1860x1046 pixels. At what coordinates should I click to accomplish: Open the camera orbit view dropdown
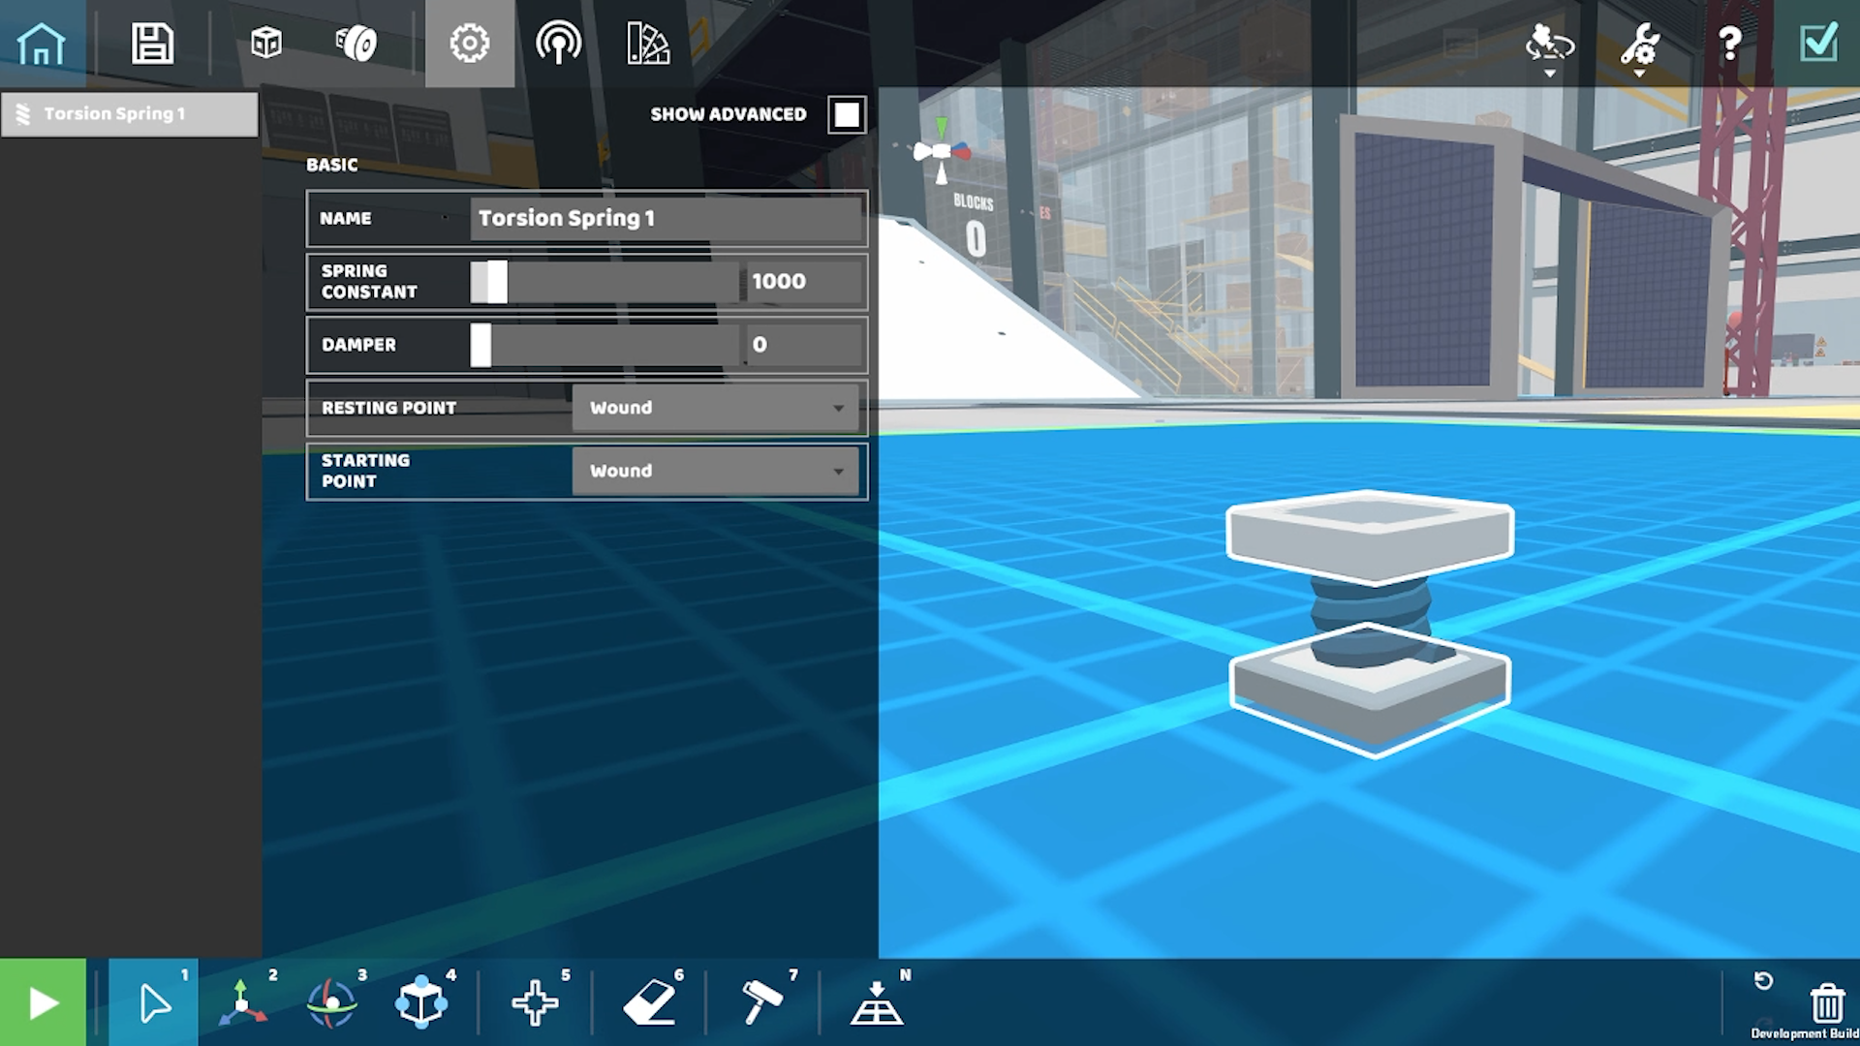click(x=1550, y=48)
